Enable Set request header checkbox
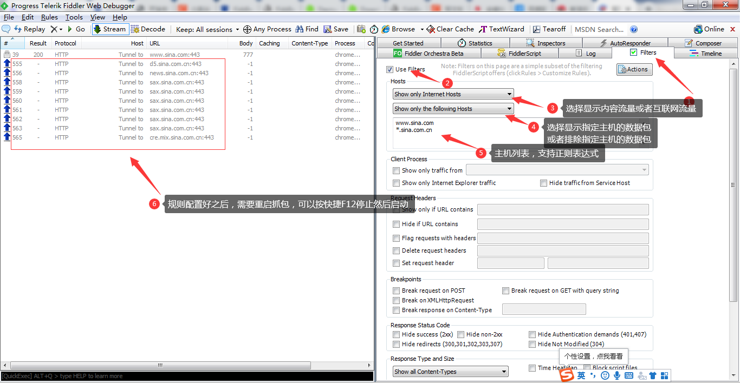 396,263
